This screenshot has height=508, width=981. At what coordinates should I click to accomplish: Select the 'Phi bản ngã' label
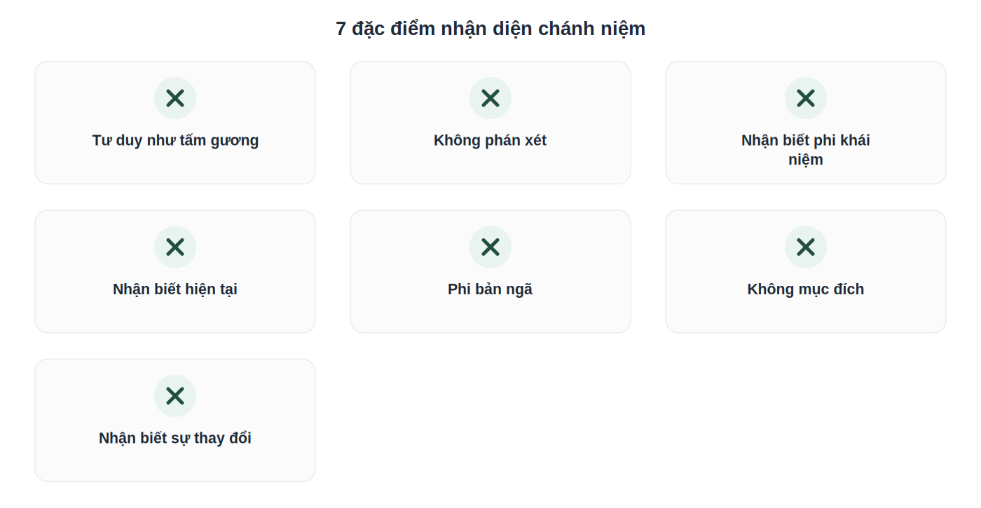(x=490, y=289)
